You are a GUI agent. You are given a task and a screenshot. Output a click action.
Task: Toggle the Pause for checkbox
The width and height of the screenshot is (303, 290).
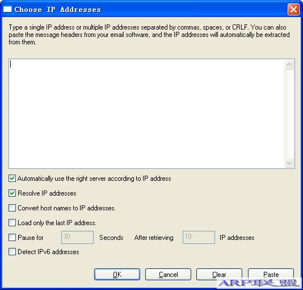pos(12,237)
